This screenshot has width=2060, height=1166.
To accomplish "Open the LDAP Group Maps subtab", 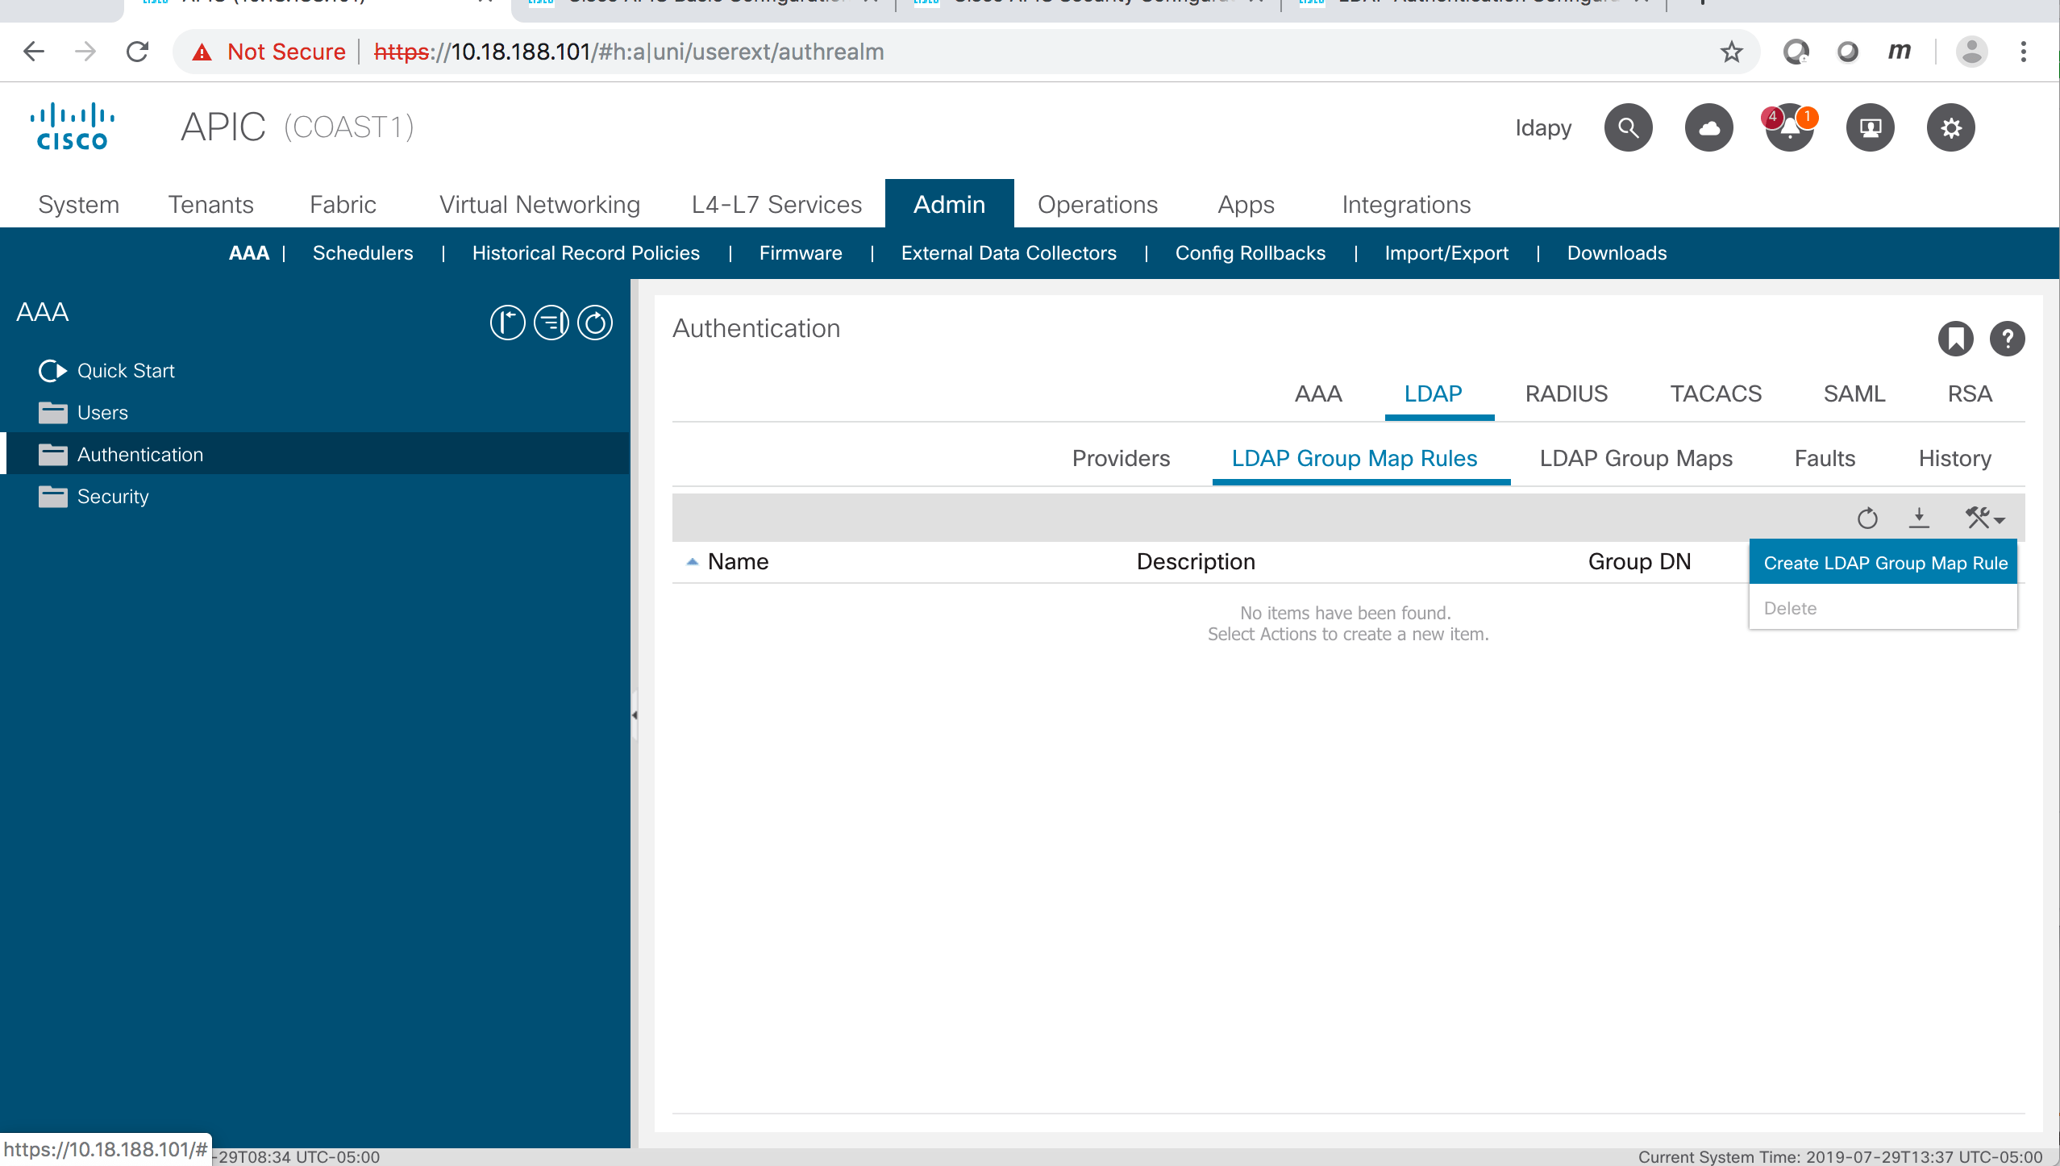I will click(x=1635, y=458).
